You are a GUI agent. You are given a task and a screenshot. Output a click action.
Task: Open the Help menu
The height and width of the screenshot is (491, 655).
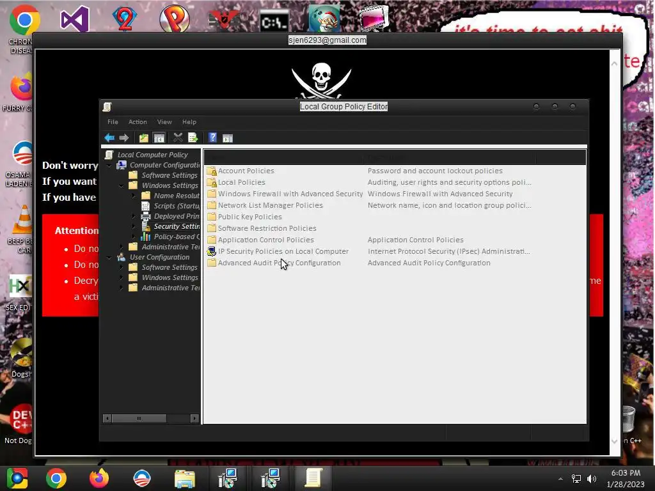(189, 122)
